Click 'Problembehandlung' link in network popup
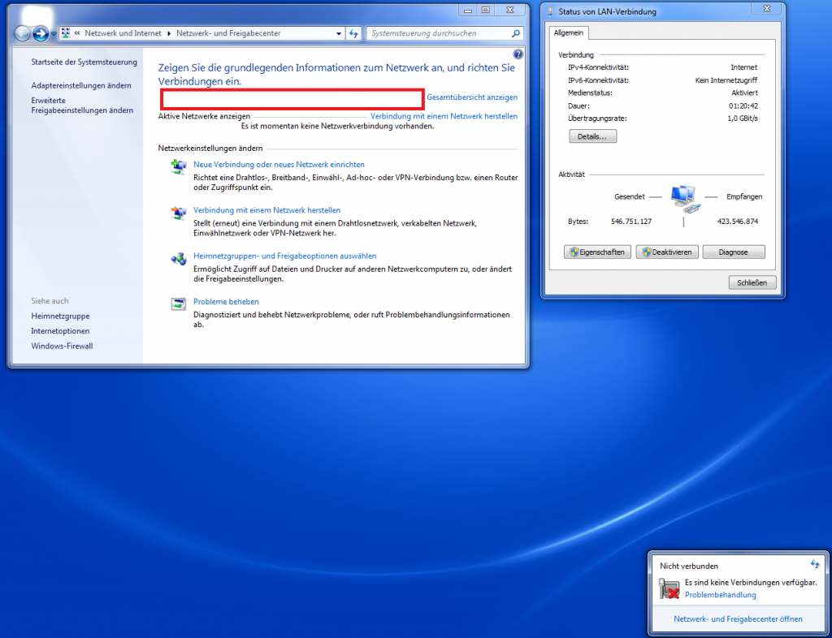The image size is (832, 638). [x=720, y=595]
